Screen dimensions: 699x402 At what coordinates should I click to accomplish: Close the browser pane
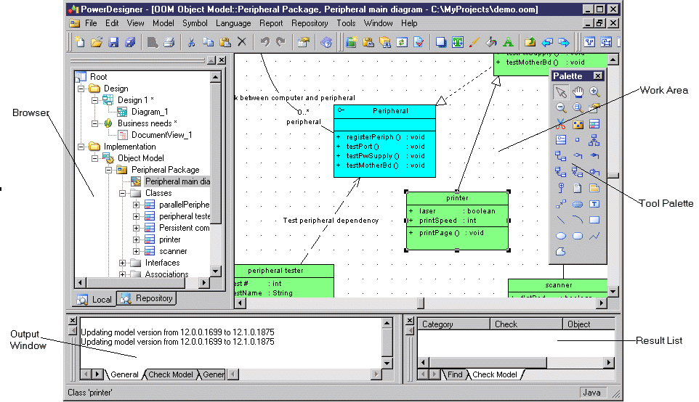[222, 60]
